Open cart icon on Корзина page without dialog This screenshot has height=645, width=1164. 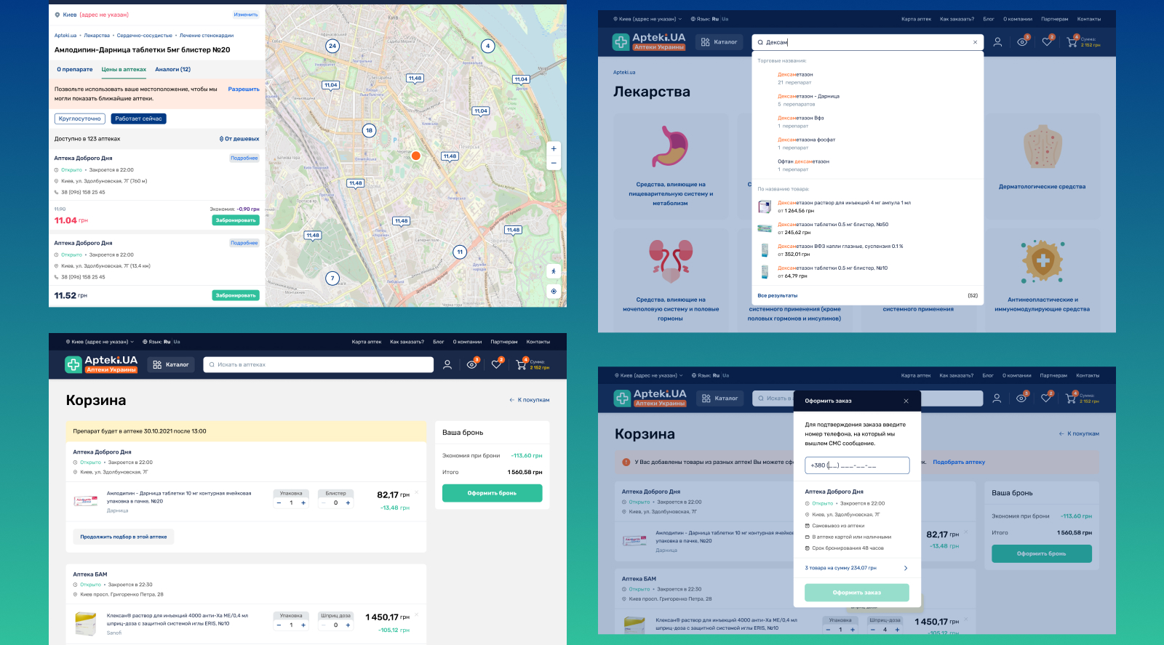click(522, 364)
